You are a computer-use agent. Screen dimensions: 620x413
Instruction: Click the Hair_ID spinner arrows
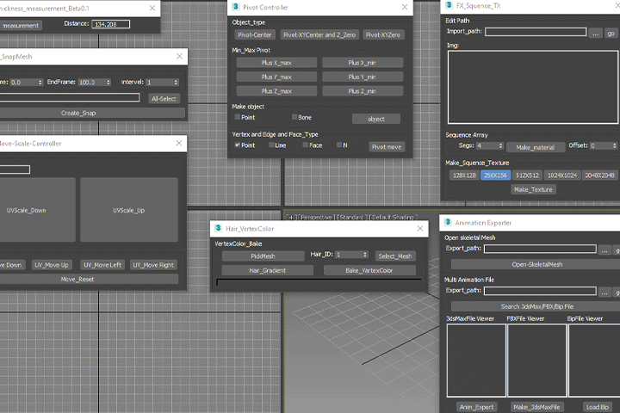[x=365, y=255]
